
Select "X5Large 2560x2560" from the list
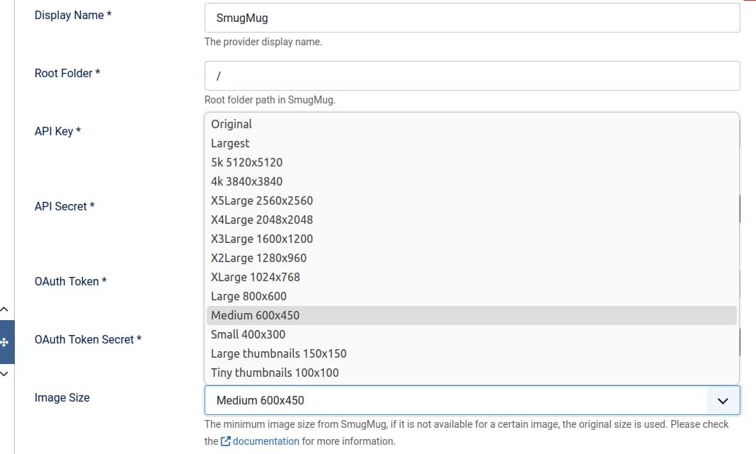[262, 200]
